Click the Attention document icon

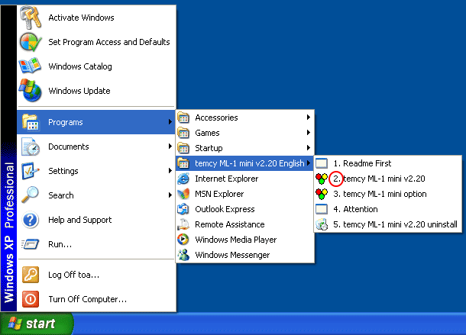click(x=322, y=209)
